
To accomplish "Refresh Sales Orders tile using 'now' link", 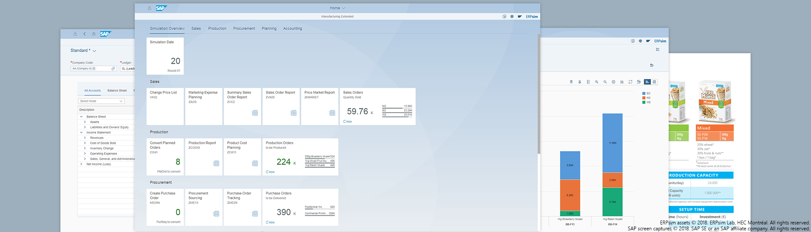I will point(347,121).
